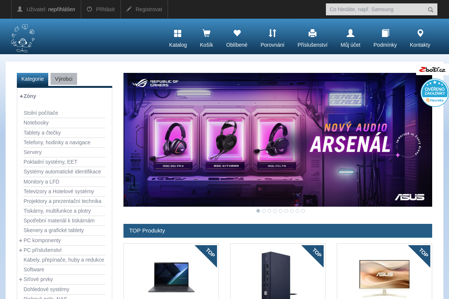Open the Kontakty map pin icon
Screen dimensions: 449x299
[420, 33]
